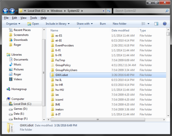Select the fr-FR folder icon
The width and height of the screenshot is (172, 136).
pyautogui.click(x=52, y=55)
